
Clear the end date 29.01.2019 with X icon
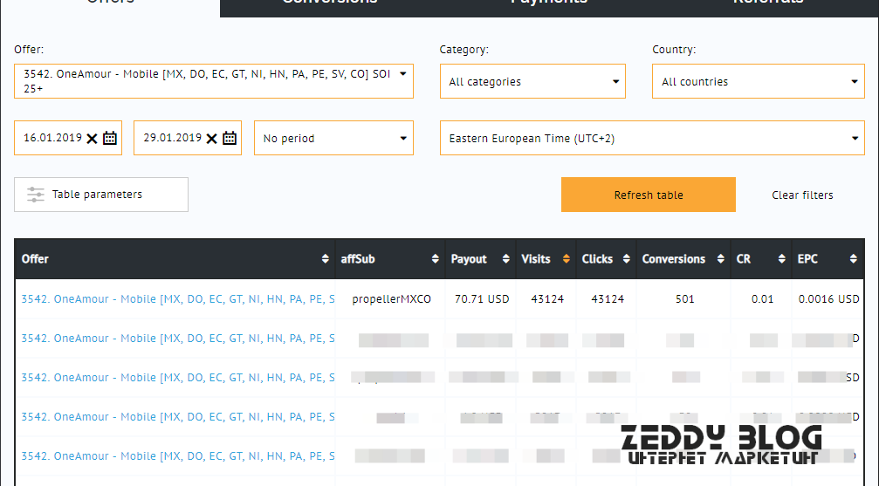[x=211, y=138]
